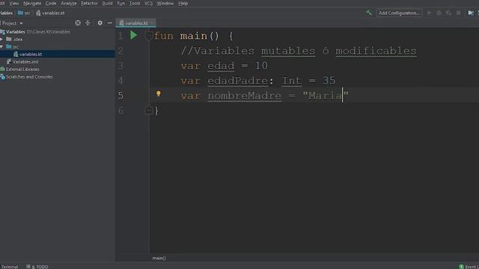
Task: Click fold end marker at line 6
Action: (149, 110)
